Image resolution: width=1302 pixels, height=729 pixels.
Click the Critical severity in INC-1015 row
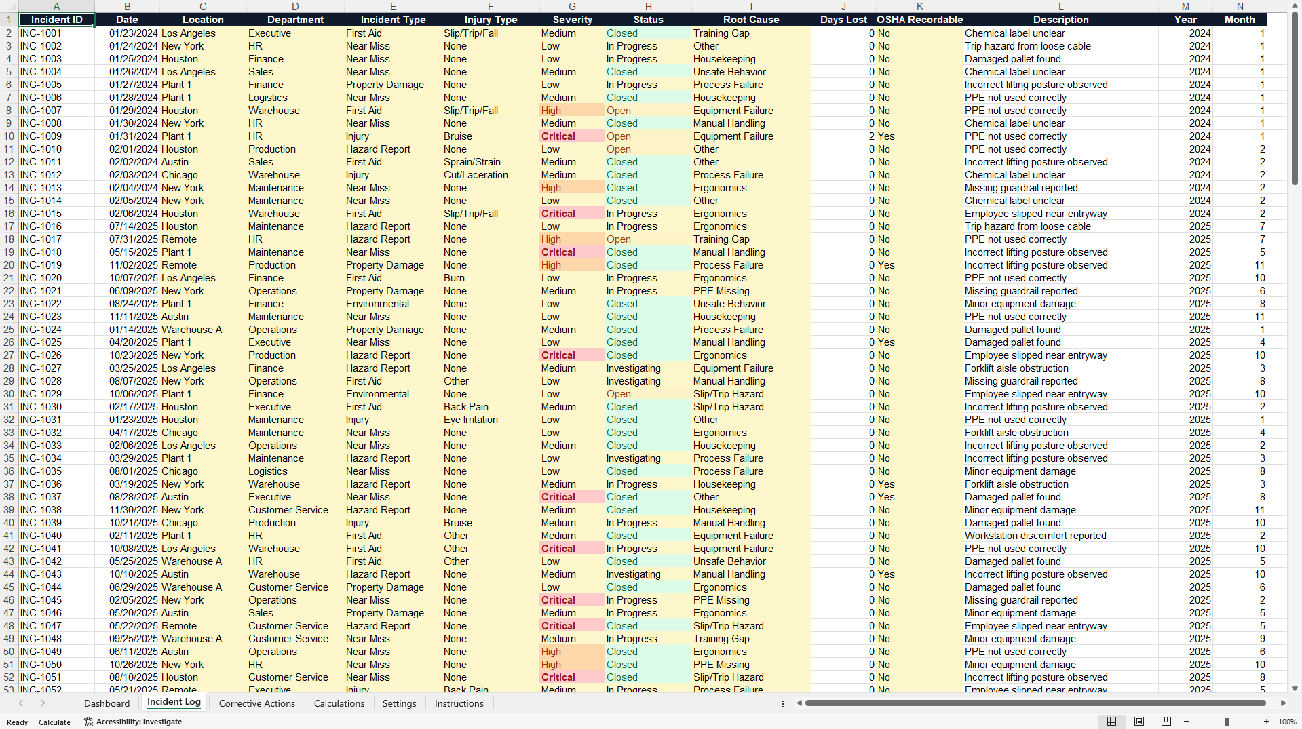pos(572,214)
